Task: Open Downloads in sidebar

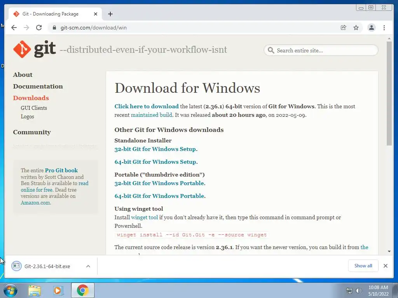Action: click(x=31, y=98)
